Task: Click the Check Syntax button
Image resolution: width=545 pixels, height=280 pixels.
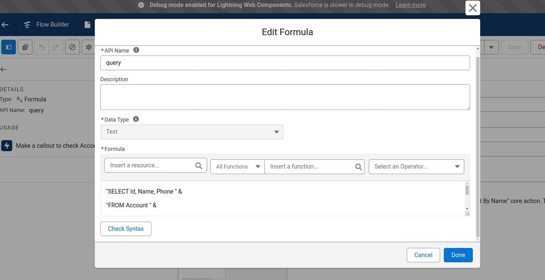Action: [x=125, y=228]
